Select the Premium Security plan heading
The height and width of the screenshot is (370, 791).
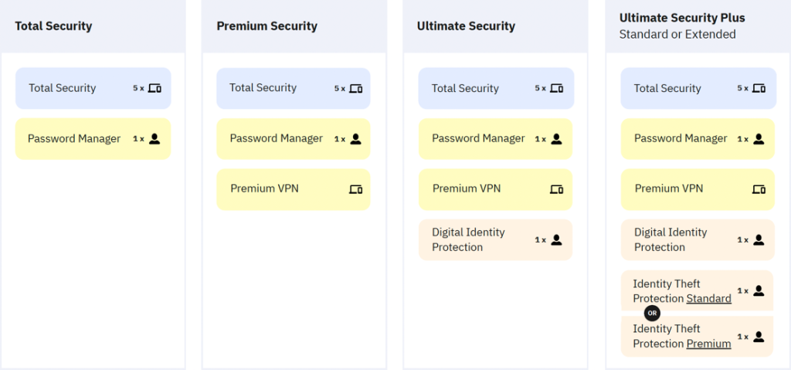tap(266, 25)
